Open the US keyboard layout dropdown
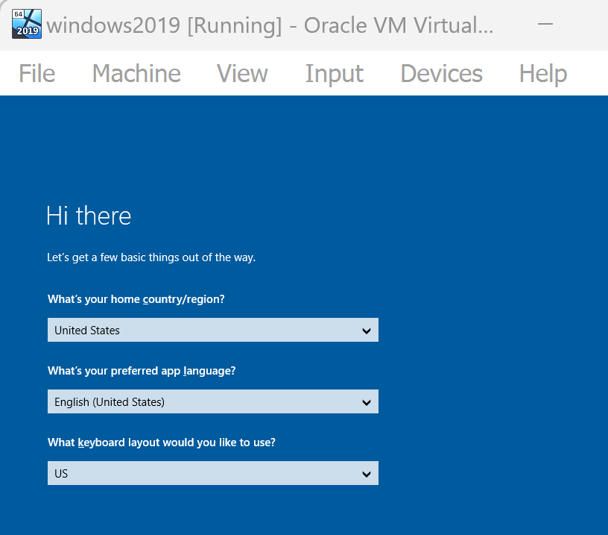608x535 pixels. [213, 473]
